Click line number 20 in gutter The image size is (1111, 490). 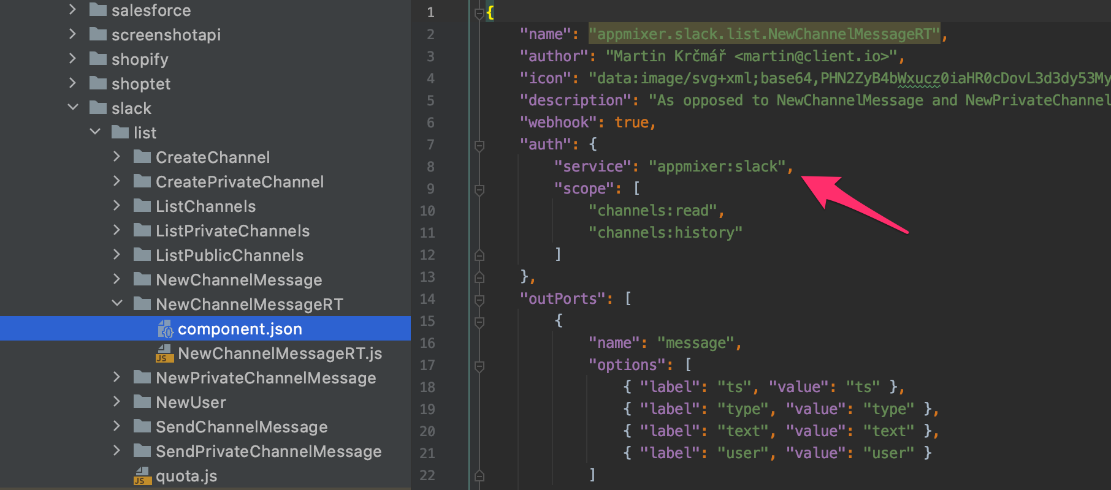[x=427, y=431]
